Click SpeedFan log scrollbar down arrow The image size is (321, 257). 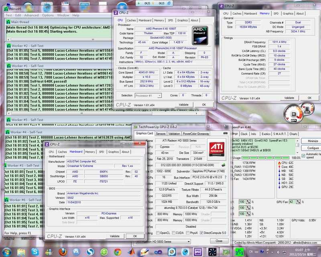coord(297,153)
